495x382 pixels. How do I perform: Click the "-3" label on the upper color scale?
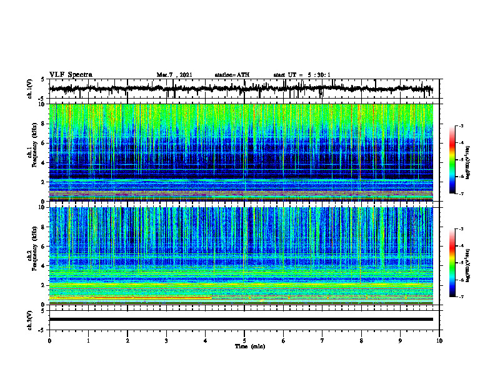[461, 125]
